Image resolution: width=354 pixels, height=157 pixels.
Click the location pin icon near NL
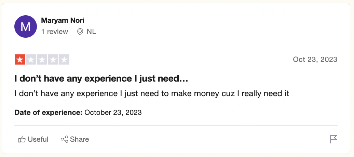(80, 32)
